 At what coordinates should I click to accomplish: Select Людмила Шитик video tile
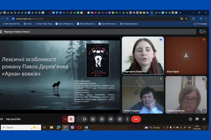tap(186, 95)
